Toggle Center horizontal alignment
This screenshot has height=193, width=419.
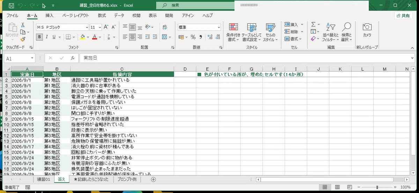[133, 37]
